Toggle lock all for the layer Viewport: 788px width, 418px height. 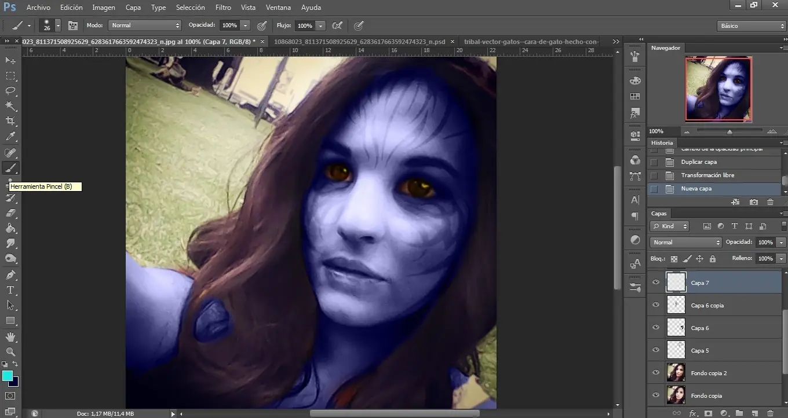pos(713,259)
